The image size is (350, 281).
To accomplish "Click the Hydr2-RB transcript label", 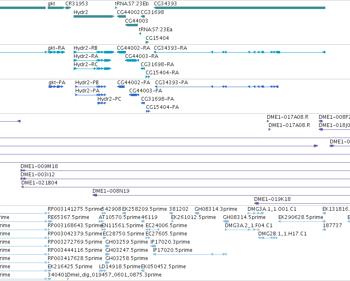I will point(86,48).
